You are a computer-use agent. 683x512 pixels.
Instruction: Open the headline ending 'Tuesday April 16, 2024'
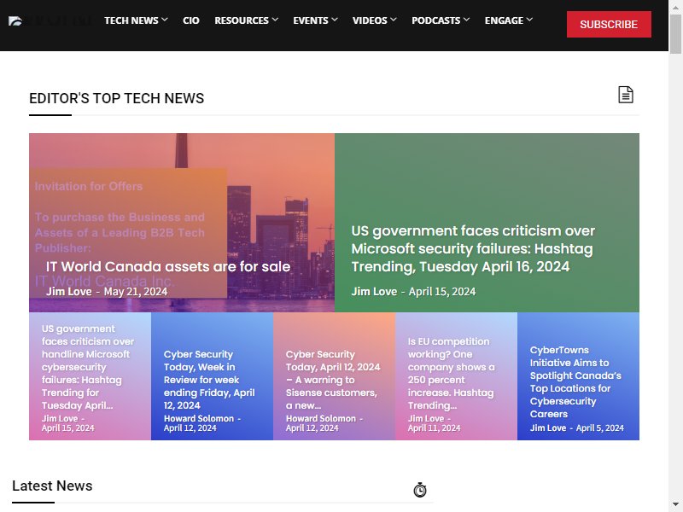pyautogui.click(x=473, y=248)
